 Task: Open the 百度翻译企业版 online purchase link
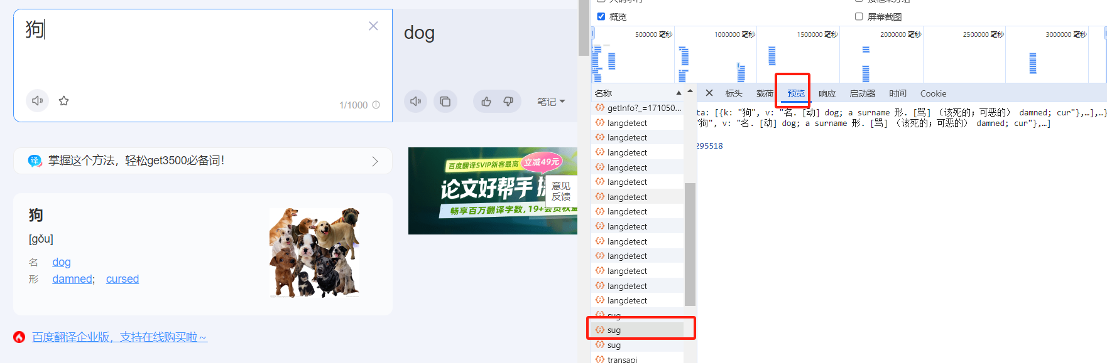(x=119, y=337)
